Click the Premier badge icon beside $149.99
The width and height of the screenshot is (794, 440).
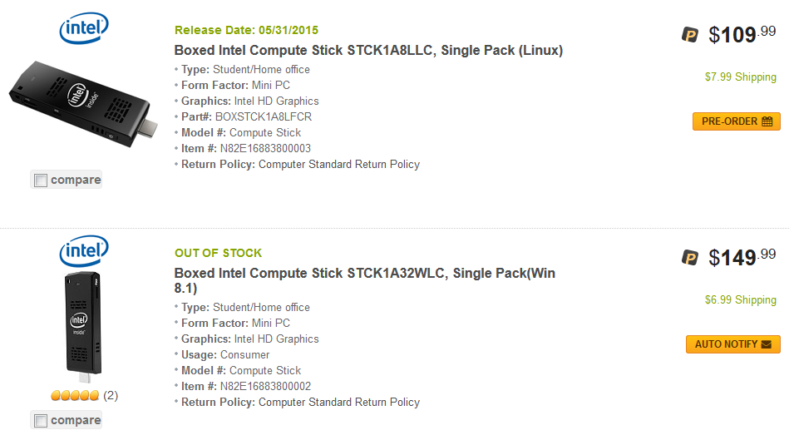(690, 258)
